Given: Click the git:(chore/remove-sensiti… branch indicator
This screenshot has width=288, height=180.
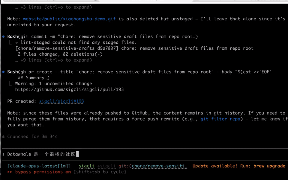Looking at the screenshot, I should pyautogui.click(x=153, y=166).
